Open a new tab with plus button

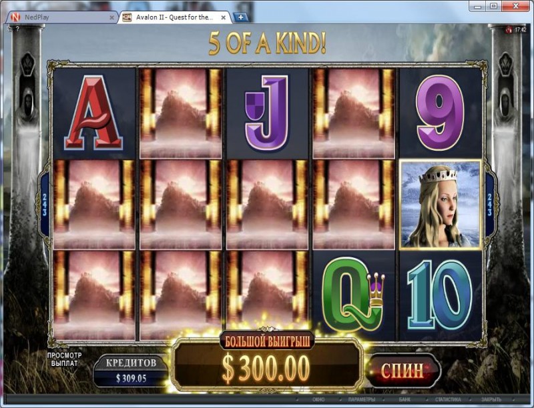tap(241, 17)
